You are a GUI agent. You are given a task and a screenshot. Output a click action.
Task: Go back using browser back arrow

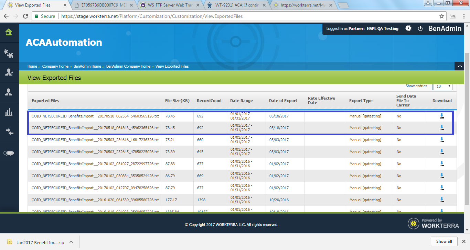coord(6,16)
